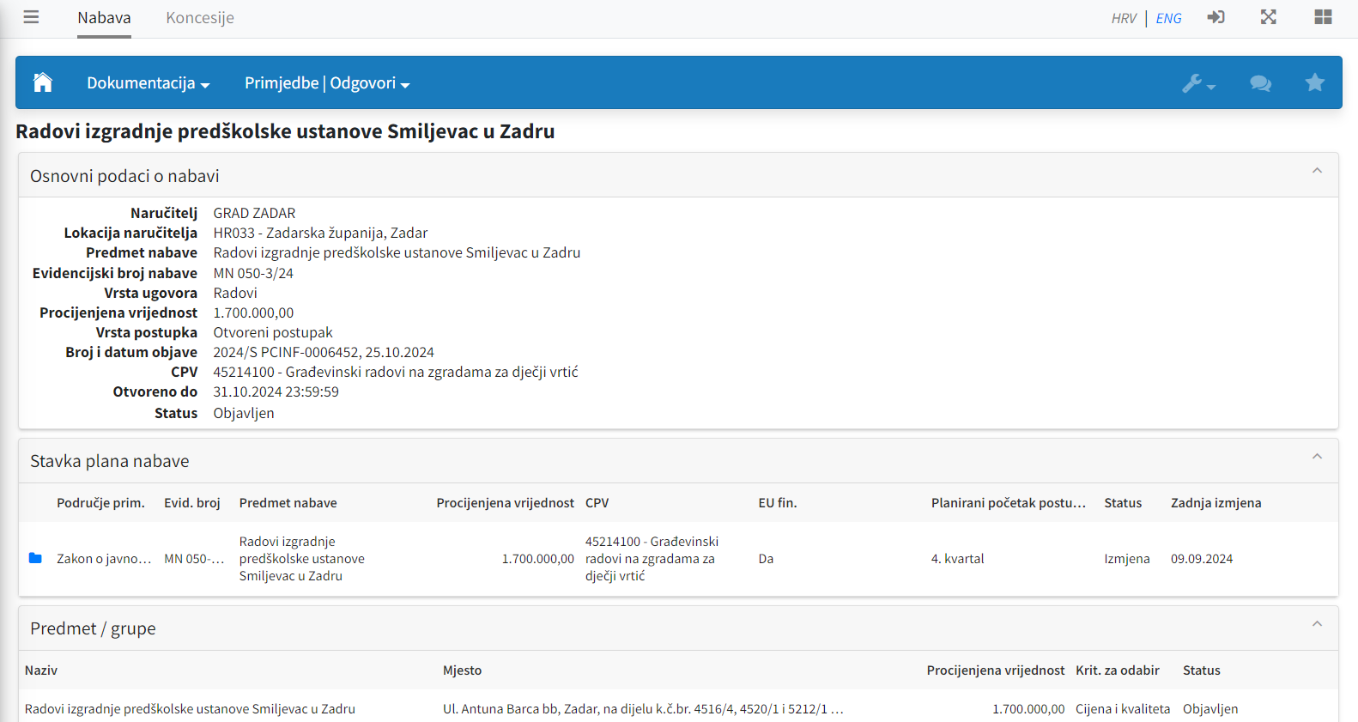This screenshot has width=1358, height=722.
Task: Select the Nabava tab
Action: 104,18
